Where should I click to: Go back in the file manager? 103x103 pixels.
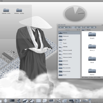click(x=61, y=27)
